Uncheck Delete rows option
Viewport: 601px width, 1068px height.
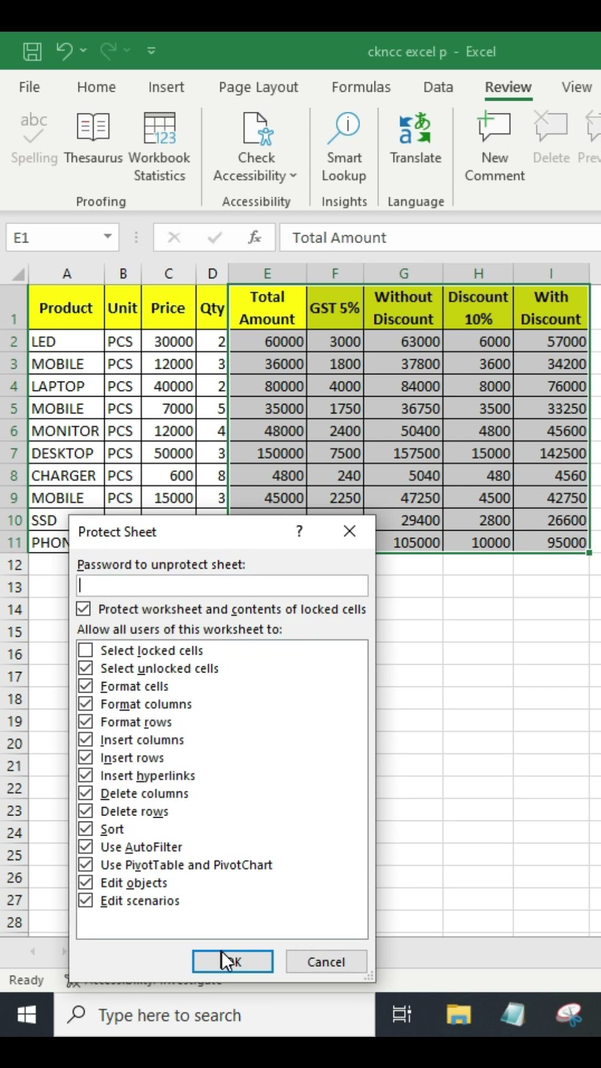pyautogui.click(x=86, y=810)
